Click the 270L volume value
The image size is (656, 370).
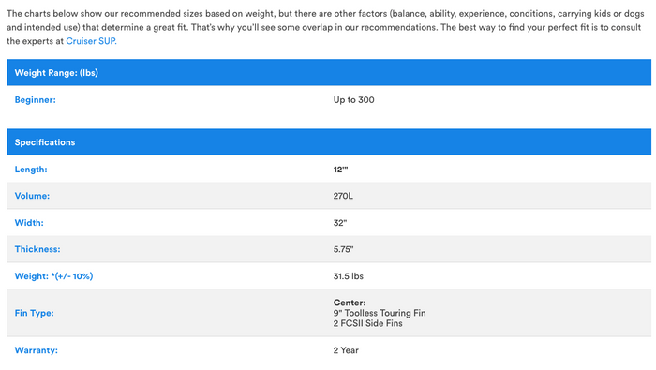pos(343,196)
